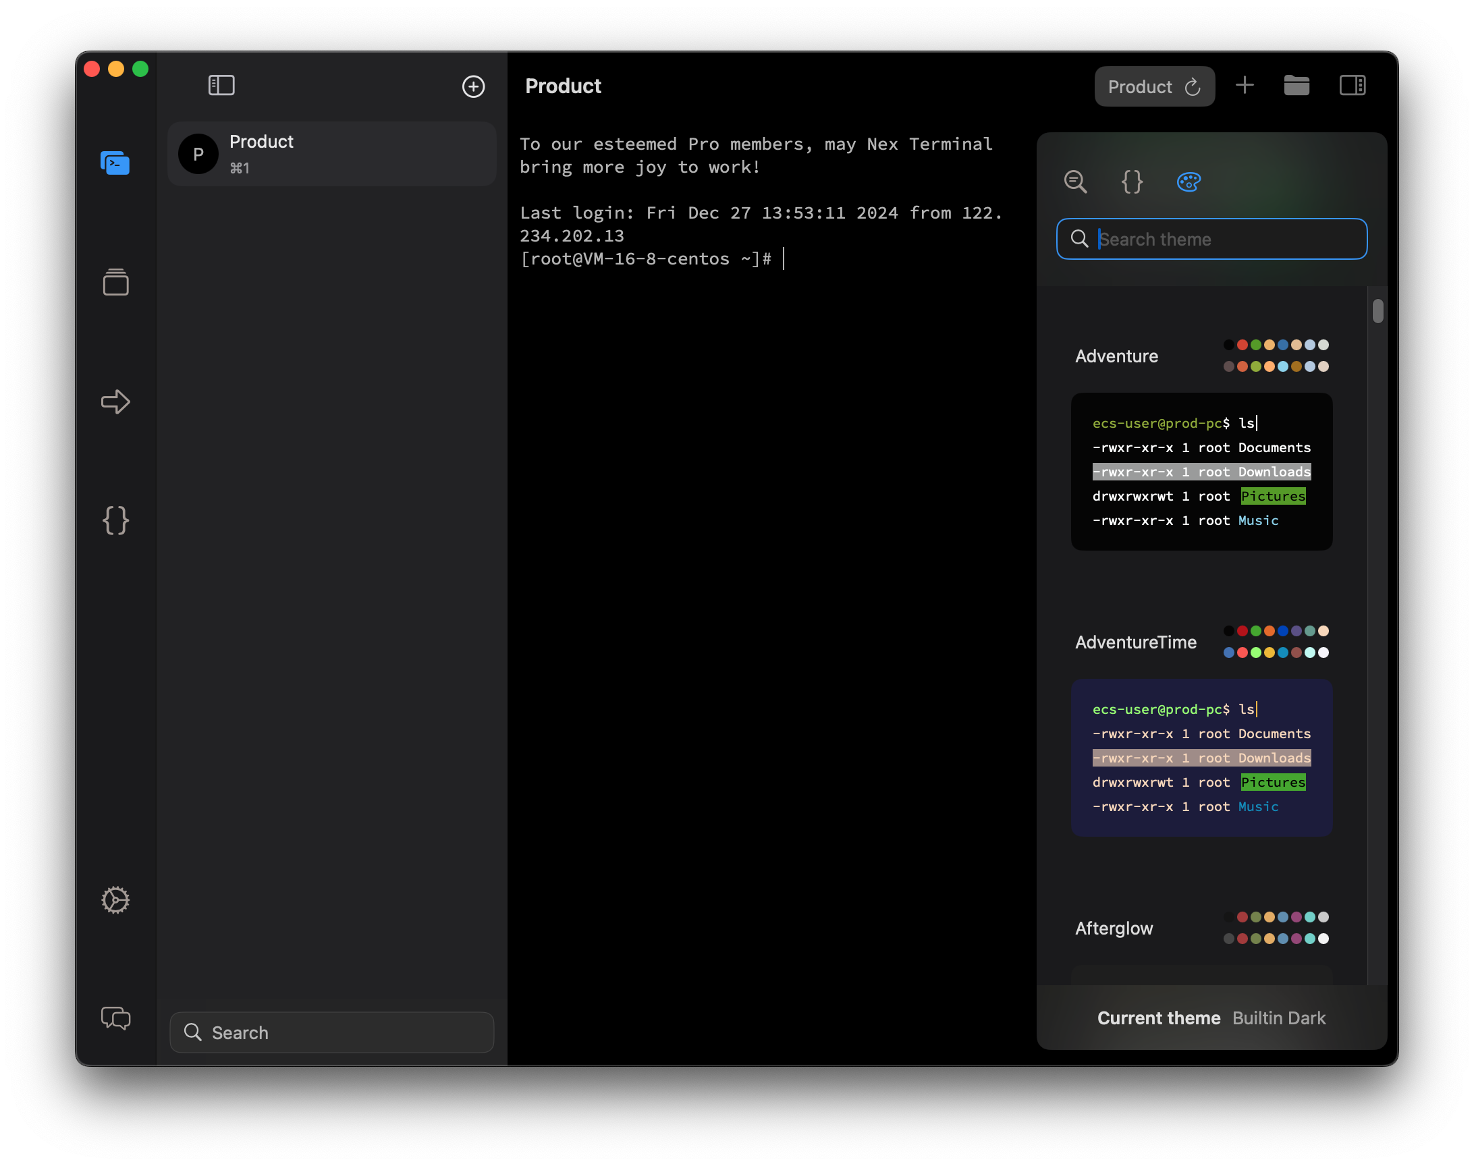Focus the Search theme input field

[x=1211, y=239]
